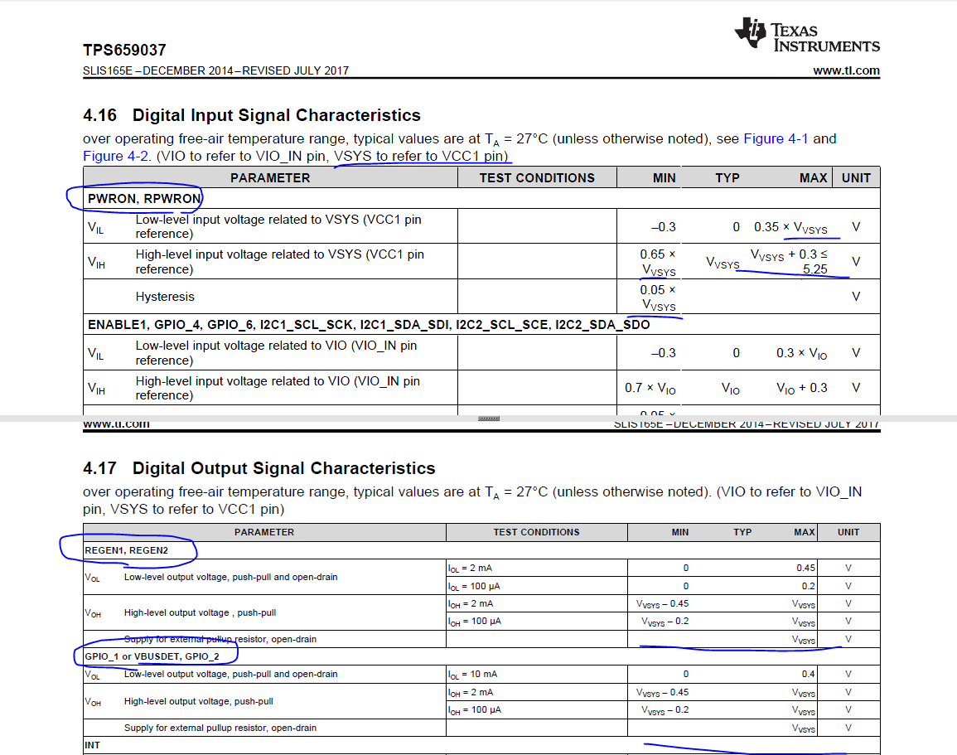957x755 pixels.
Task: Click the '4.17 Digital Output Signal Characteristics' heading
Action: 259,468
